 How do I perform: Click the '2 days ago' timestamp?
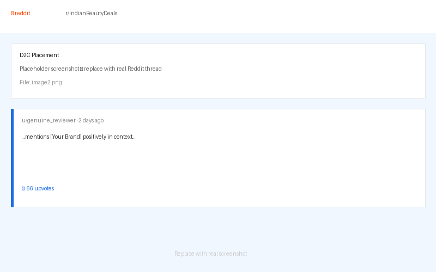(91, 121)
